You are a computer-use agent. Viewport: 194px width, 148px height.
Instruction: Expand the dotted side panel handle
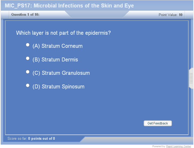(x=191, y=78)
